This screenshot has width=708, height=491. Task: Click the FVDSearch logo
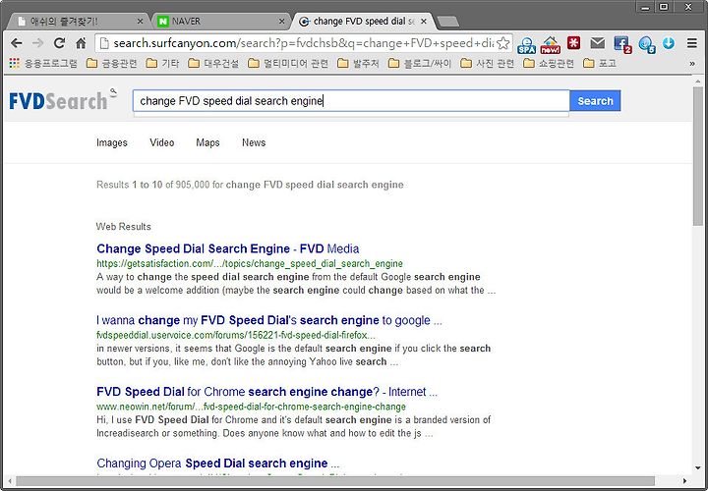tap(62, 100)
